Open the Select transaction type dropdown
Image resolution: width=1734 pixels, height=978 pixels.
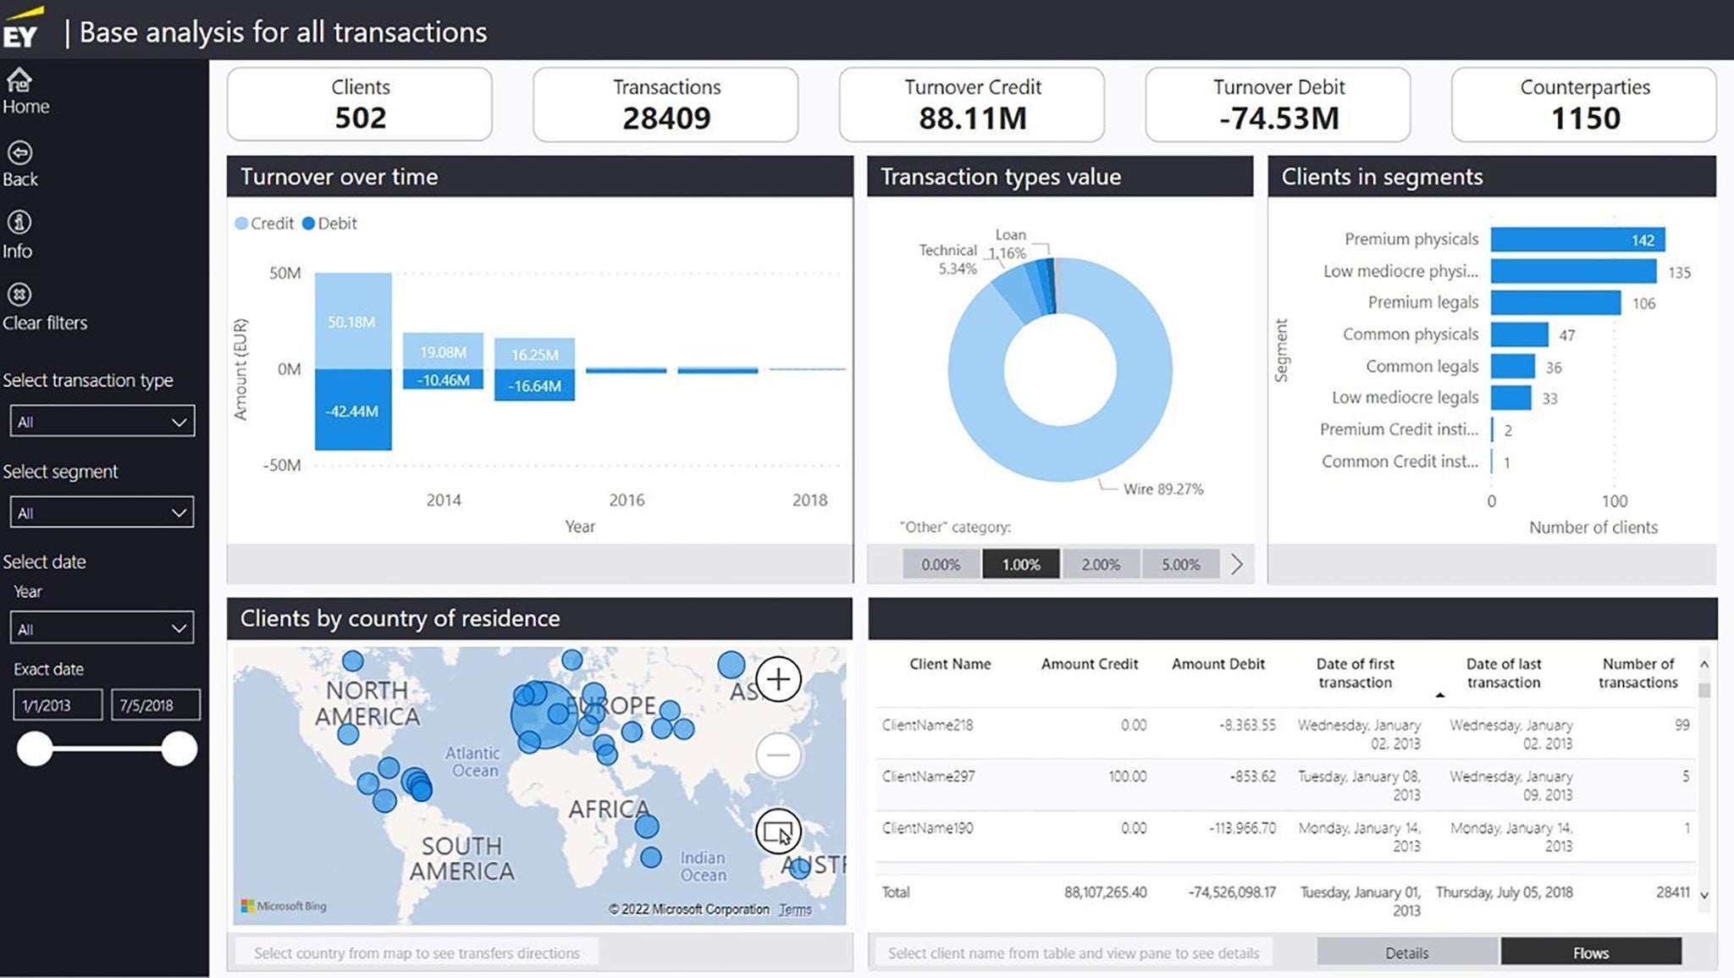click(102, 422)
